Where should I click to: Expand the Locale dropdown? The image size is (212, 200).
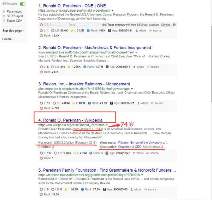8,39
